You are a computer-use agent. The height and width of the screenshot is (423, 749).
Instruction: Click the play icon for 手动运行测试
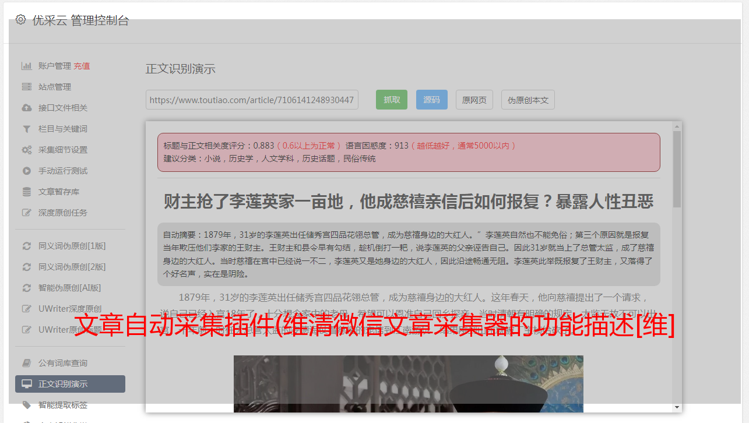point(26,171)
